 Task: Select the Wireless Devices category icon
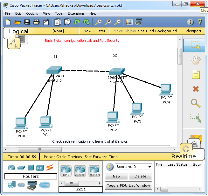click(40, 168)
